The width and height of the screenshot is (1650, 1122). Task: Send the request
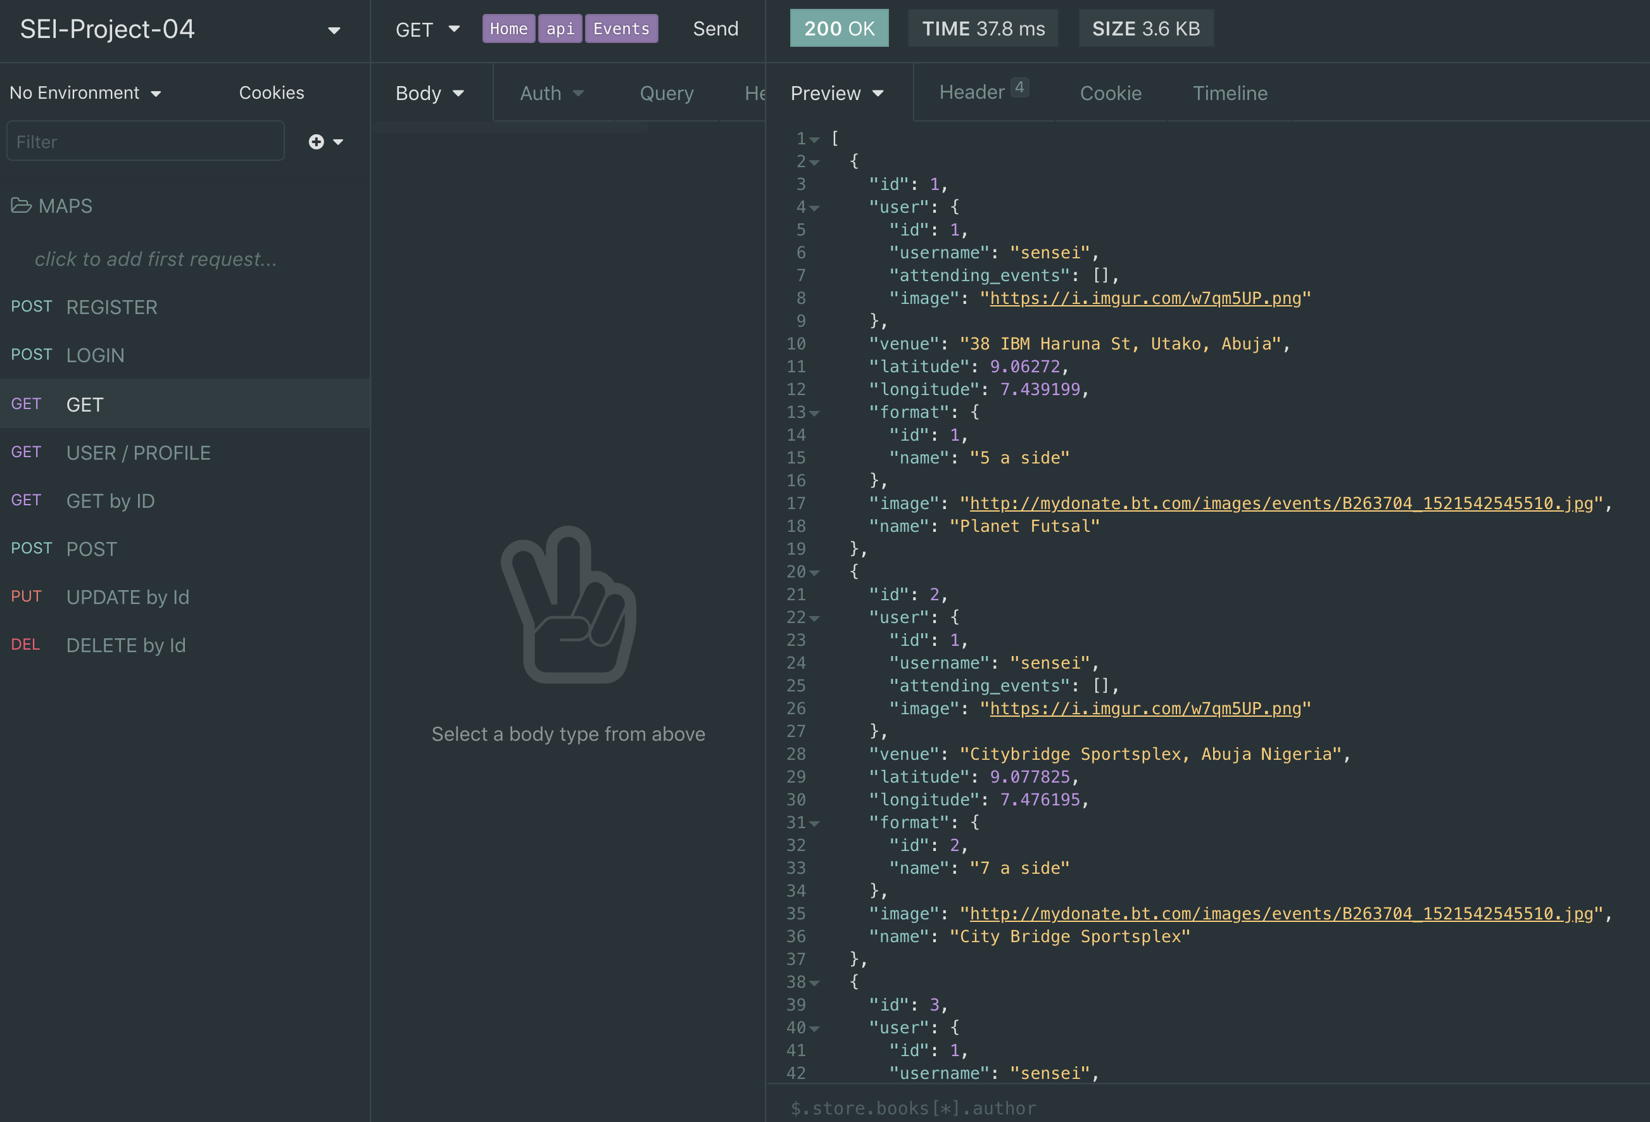coord(715,28)
